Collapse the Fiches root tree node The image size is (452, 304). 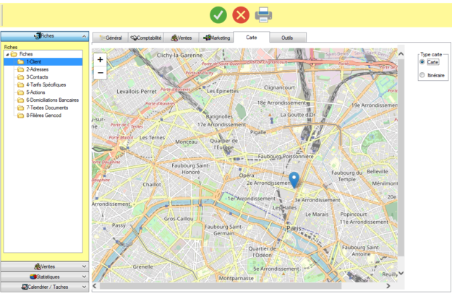[x=7, y=54]
